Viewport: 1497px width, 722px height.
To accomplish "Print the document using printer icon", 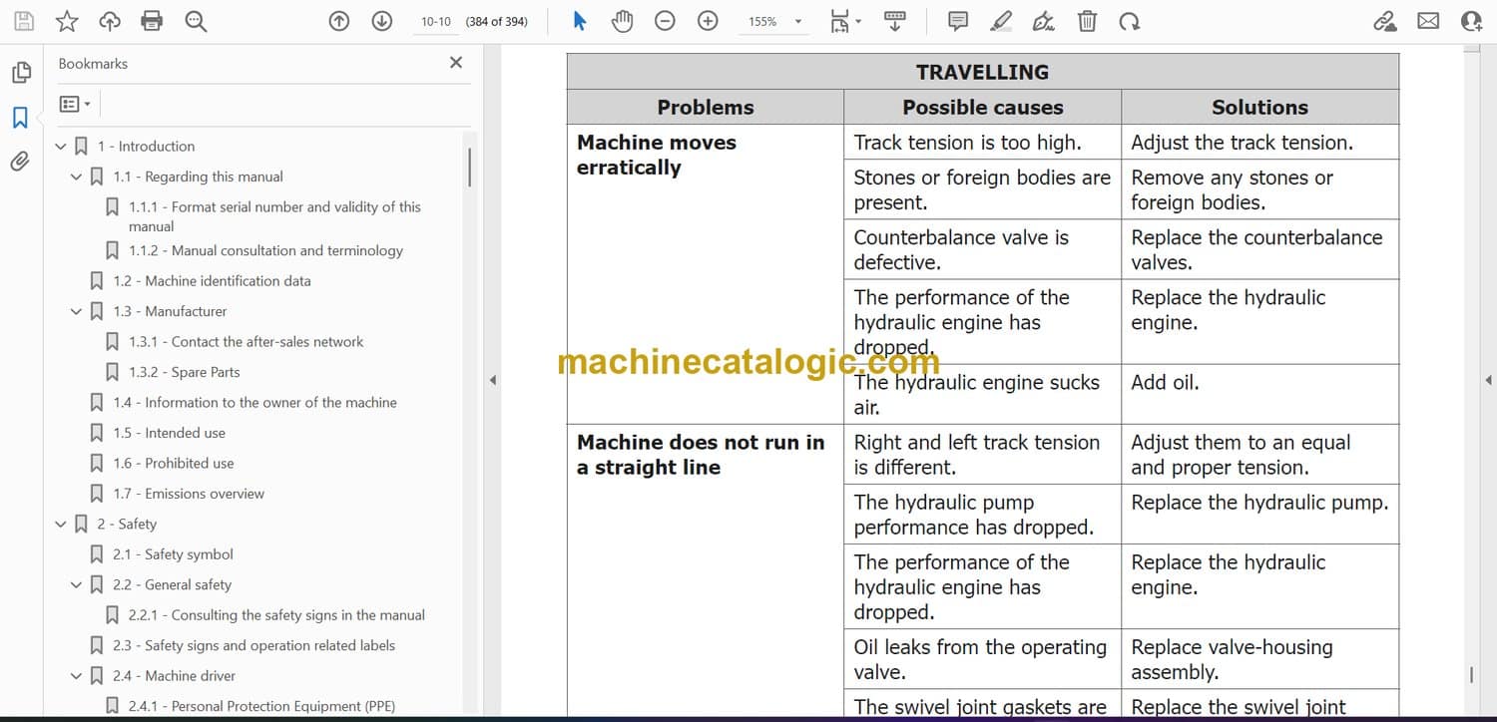I will pyautogui.click(x=152, y=21).
